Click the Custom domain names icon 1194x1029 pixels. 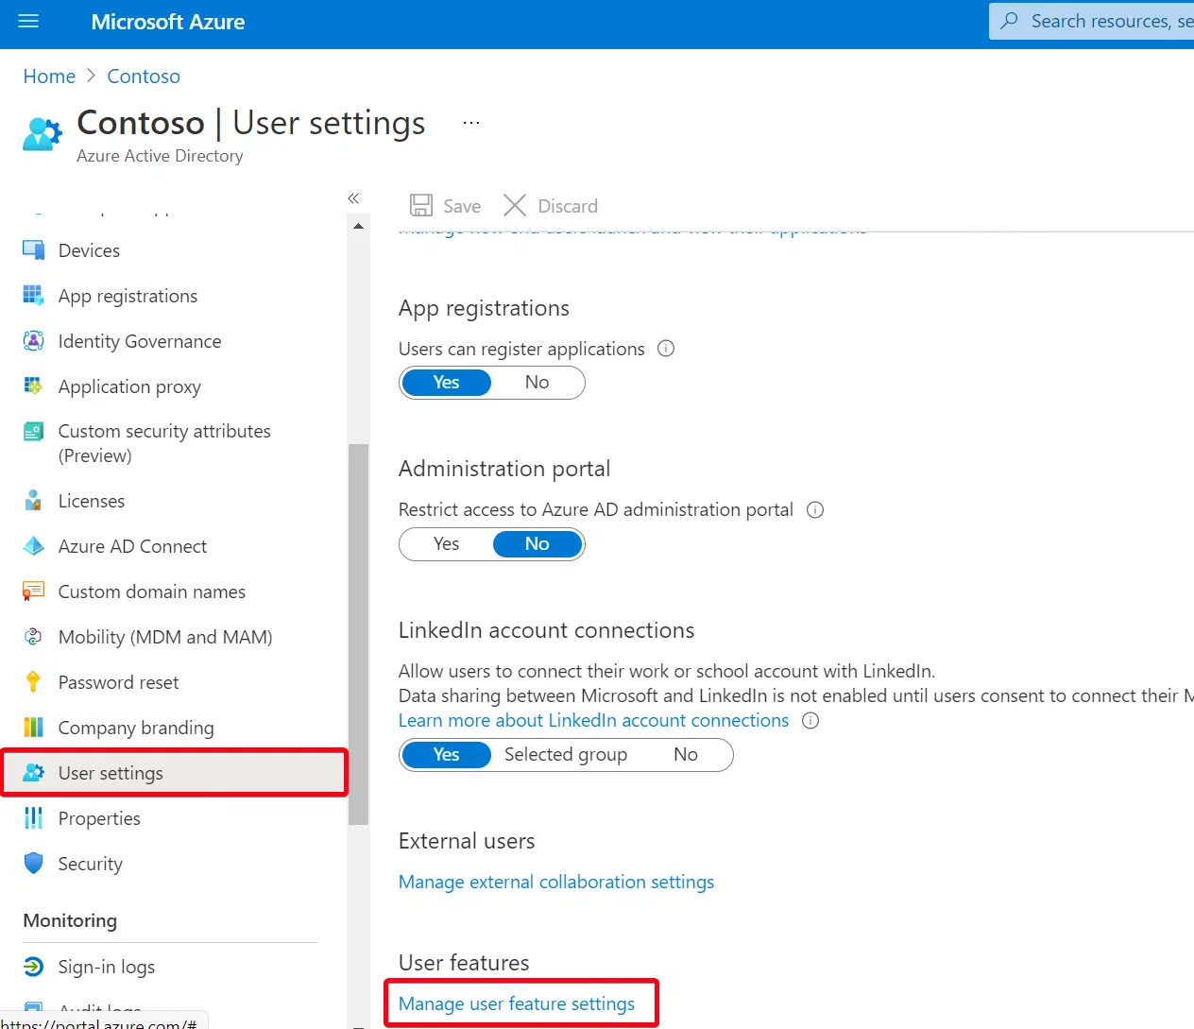pos(33,591)
